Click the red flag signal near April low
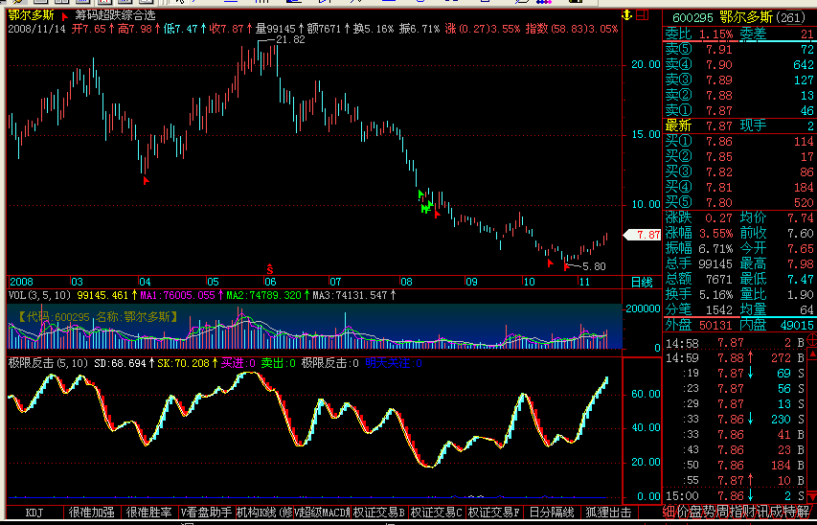This screenshot has width=817, height=525. 147,180
